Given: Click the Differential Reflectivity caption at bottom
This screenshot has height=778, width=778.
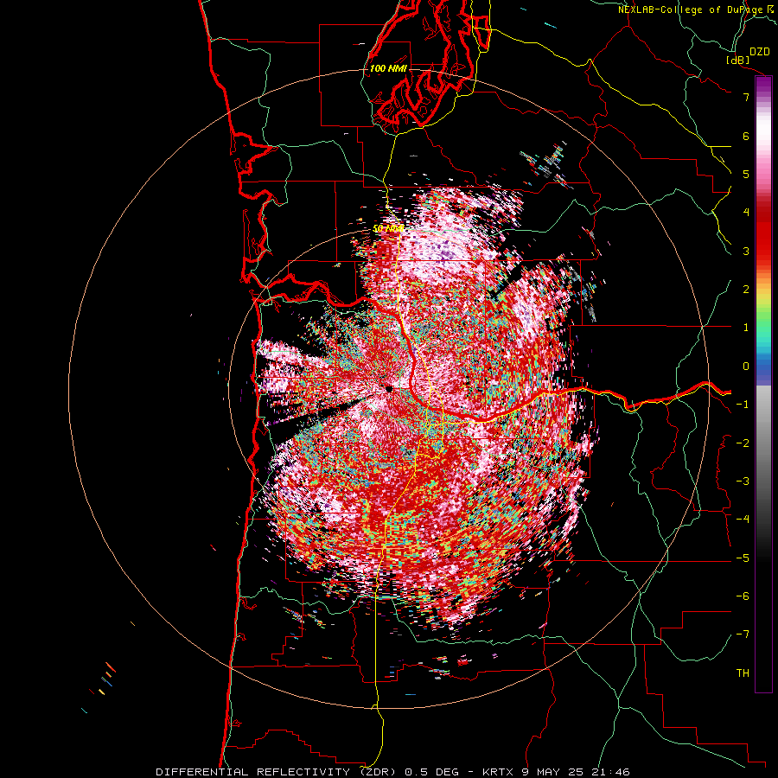Looking at the screenshot, I should coord(392,772).
